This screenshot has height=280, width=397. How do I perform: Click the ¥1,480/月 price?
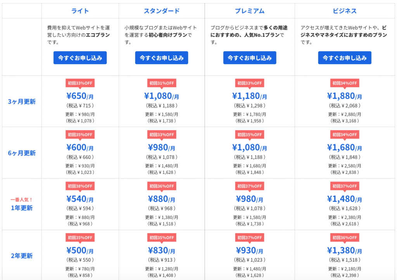point(345,199)
